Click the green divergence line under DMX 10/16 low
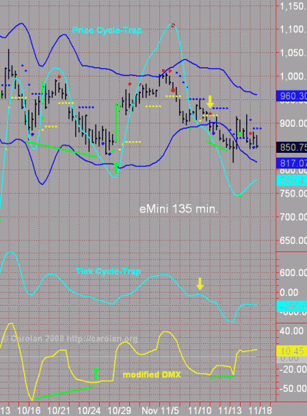Viewport: 307px width, 416px height. (x=64, y=393)
